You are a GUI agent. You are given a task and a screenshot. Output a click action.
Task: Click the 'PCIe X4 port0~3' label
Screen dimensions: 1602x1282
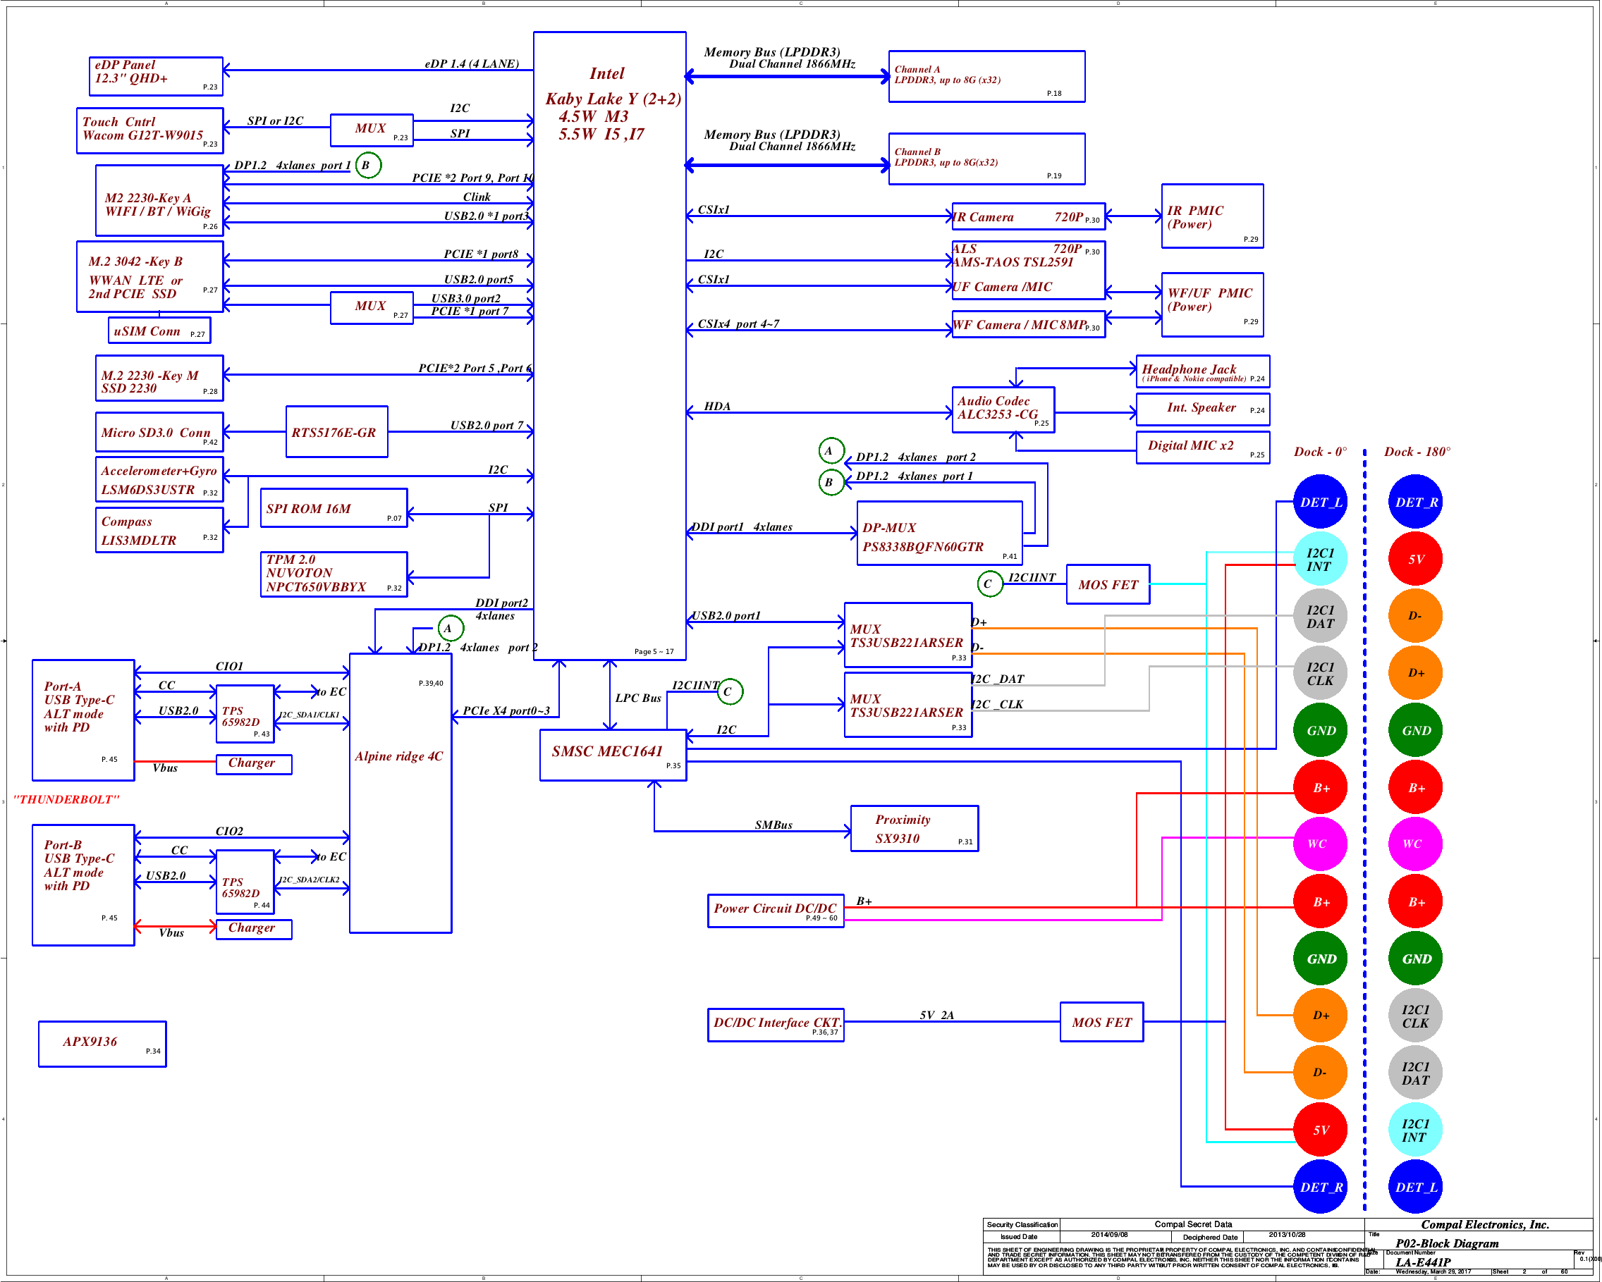coord(506,711)
